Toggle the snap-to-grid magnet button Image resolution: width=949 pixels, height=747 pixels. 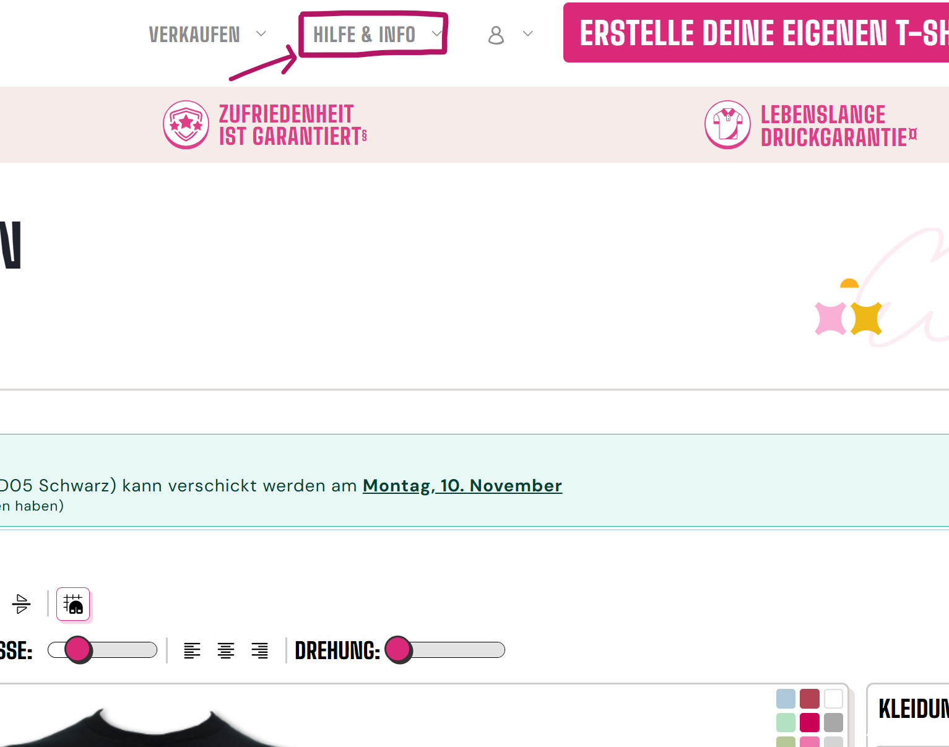(73, 604)
